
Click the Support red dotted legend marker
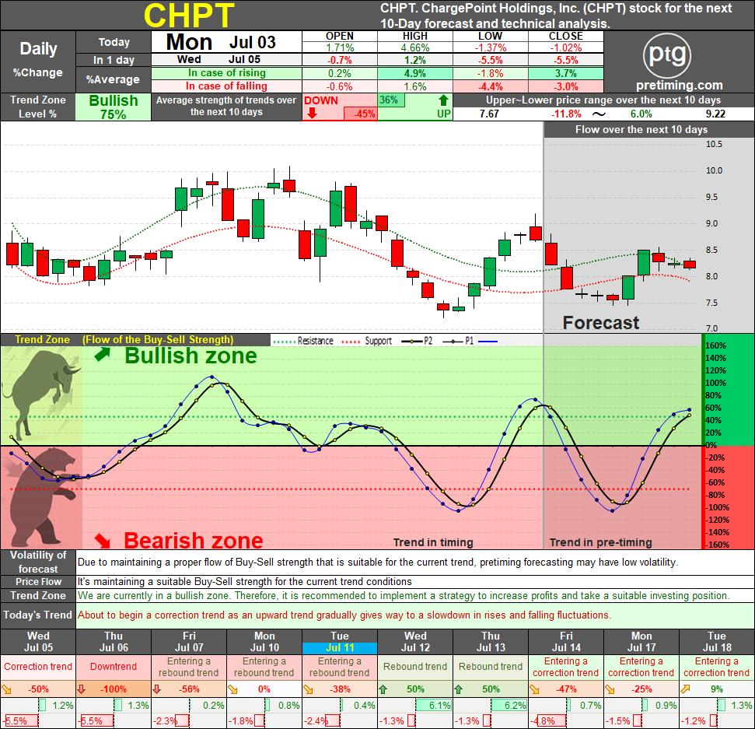coord(351,342)
